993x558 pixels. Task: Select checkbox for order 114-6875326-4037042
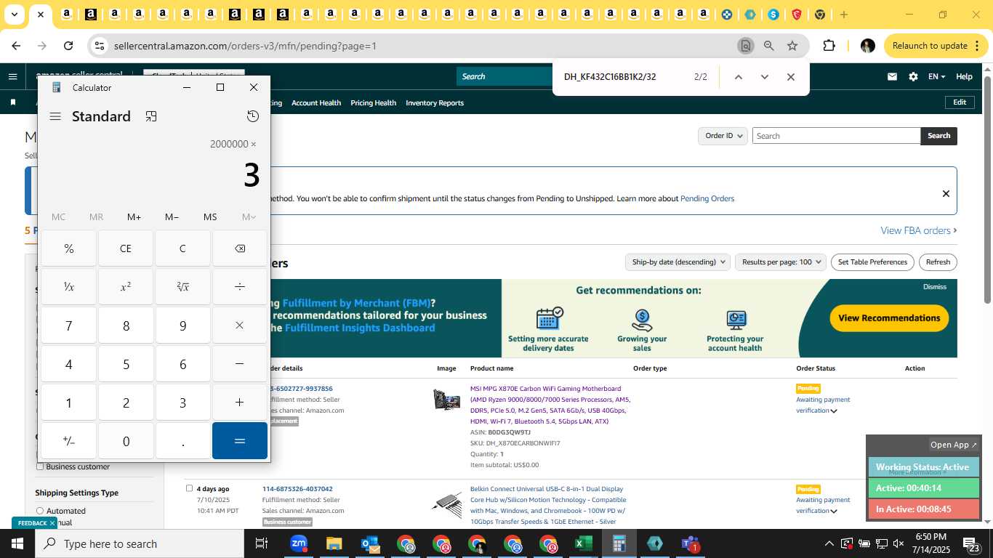[x=189, y=488]
